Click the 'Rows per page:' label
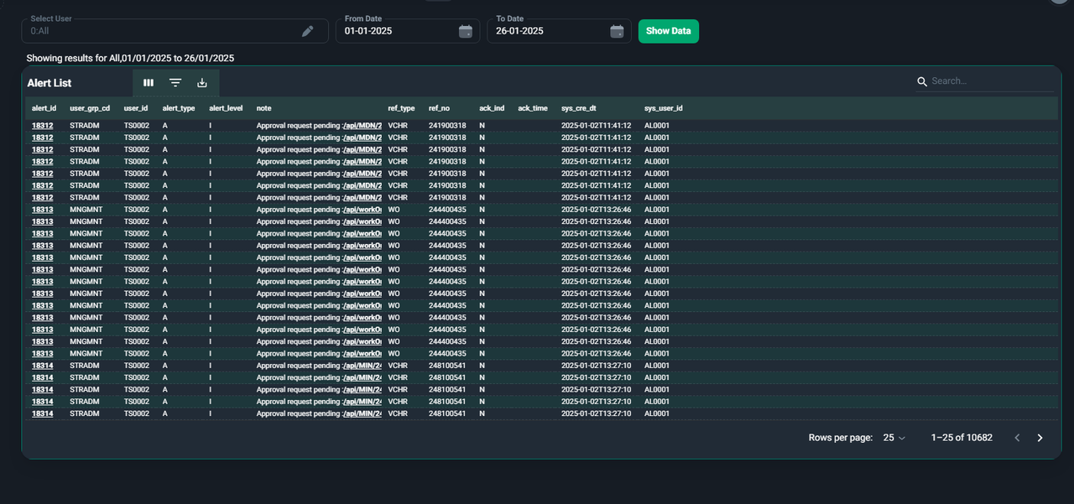Image resolution: width=1074 pixels, height=504 pixels. [841, 438]
